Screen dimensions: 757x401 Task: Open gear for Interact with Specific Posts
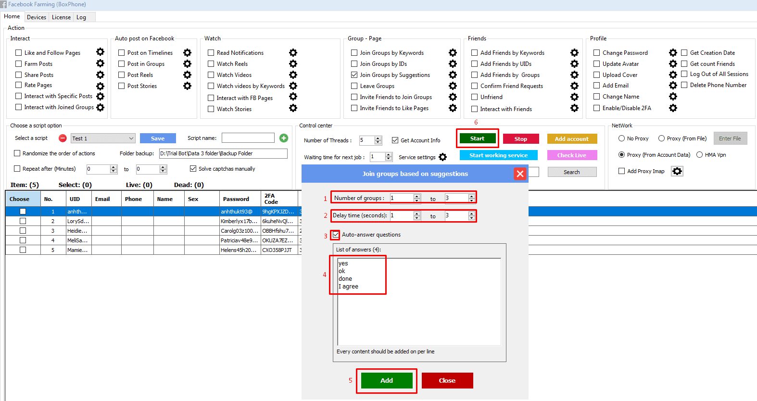point(100,97)
